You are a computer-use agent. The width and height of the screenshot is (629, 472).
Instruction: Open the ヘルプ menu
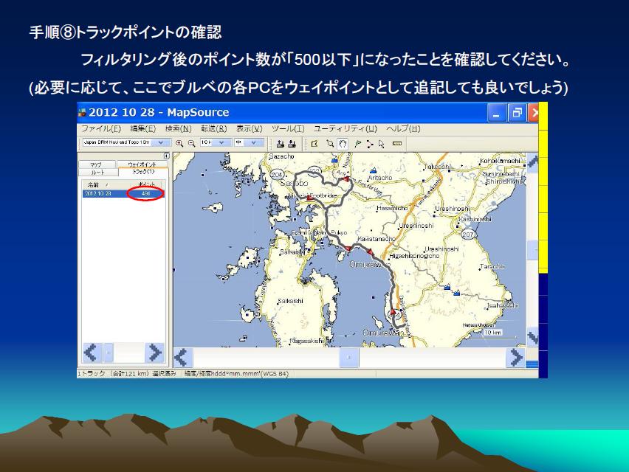(404, 129)
